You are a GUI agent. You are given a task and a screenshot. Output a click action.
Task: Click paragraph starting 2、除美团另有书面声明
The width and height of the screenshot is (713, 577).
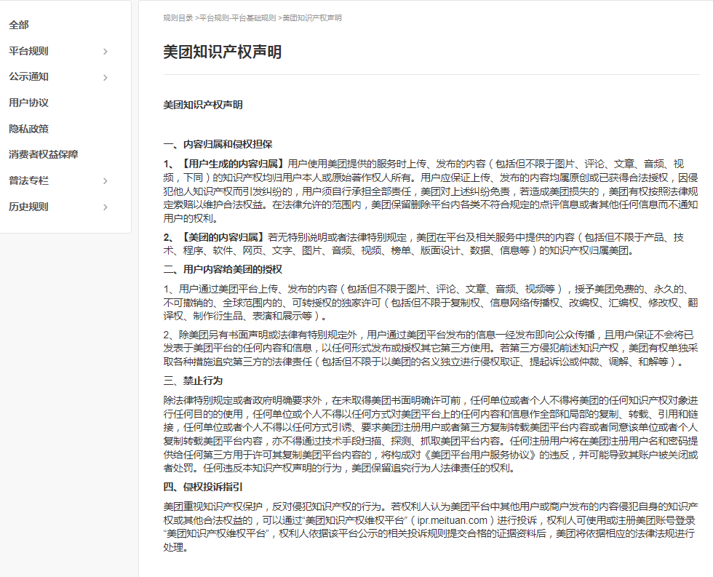pos(431,349)
